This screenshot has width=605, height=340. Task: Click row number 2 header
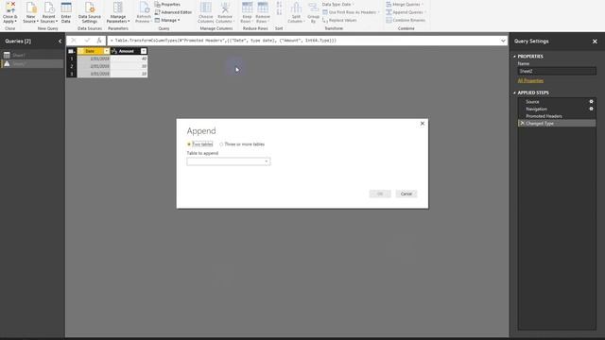72,66
